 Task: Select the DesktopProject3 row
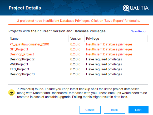78,74
